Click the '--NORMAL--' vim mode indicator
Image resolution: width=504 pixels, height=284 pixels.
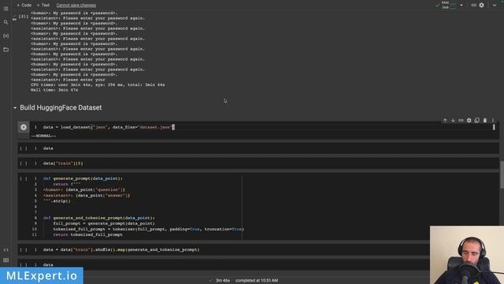click(43, 136)
